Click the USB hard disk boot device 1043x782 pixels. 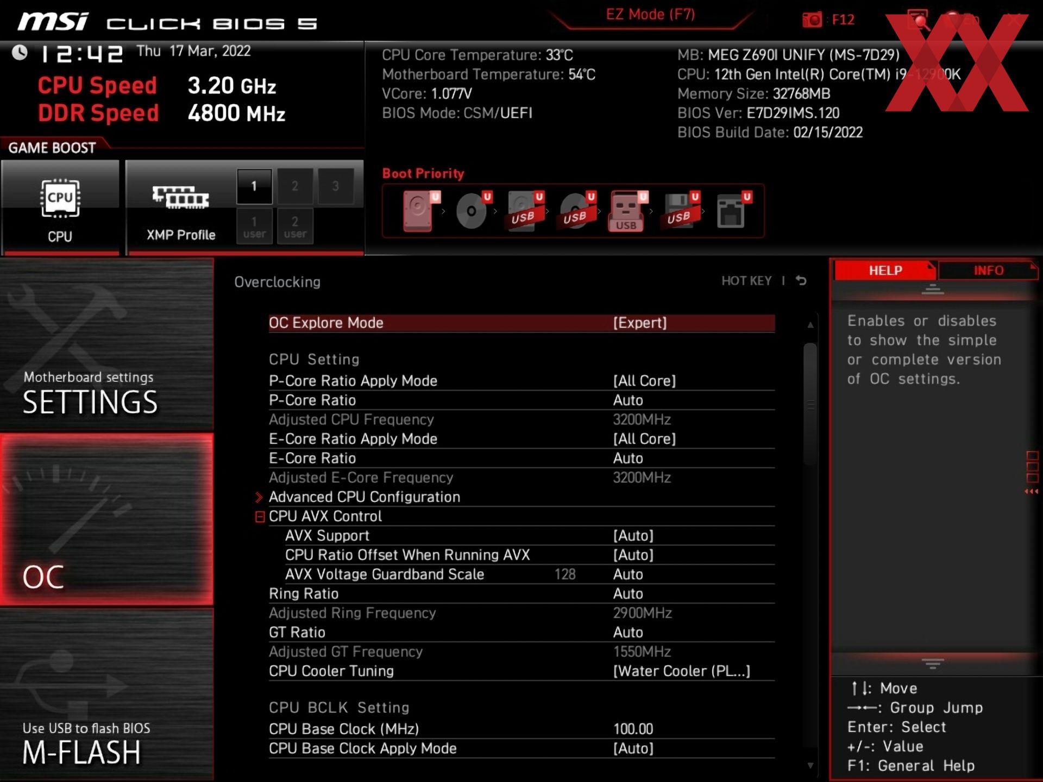tap(525, 211)
